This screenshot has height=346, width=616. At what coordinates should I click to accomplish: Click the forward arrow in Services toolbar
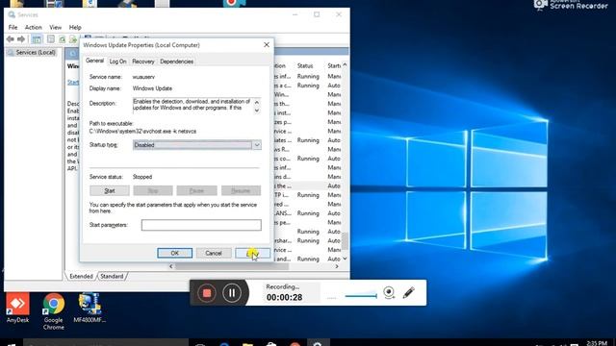click(x=21, y=39)
